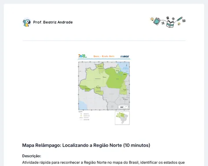
Task: Click the Prof. Beatriz Andrade name
Action: click(x=53, y=22)
